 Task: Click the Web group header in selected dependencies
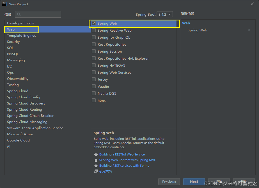coord(186,23)
